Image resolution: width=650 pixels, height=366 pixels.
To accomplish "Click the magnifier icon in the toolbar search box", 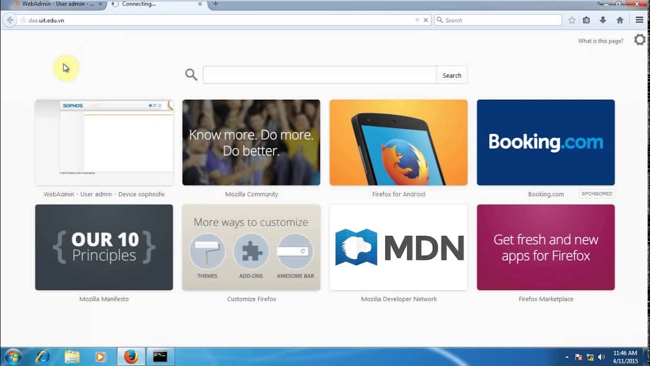I will 440,20.
